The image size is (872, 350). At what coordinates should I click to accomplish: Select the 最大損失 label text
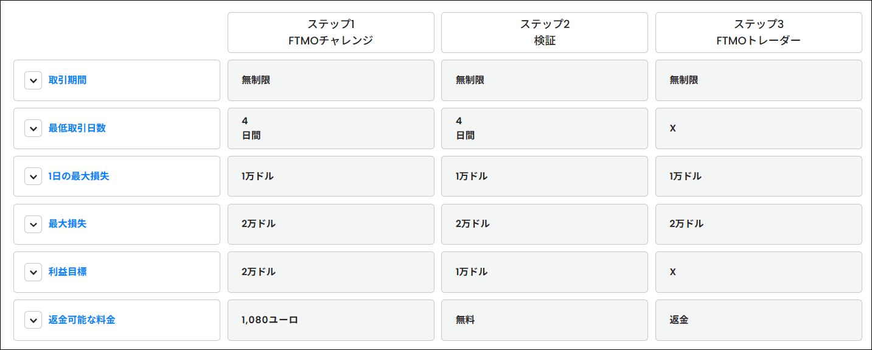tap(68, 224)
